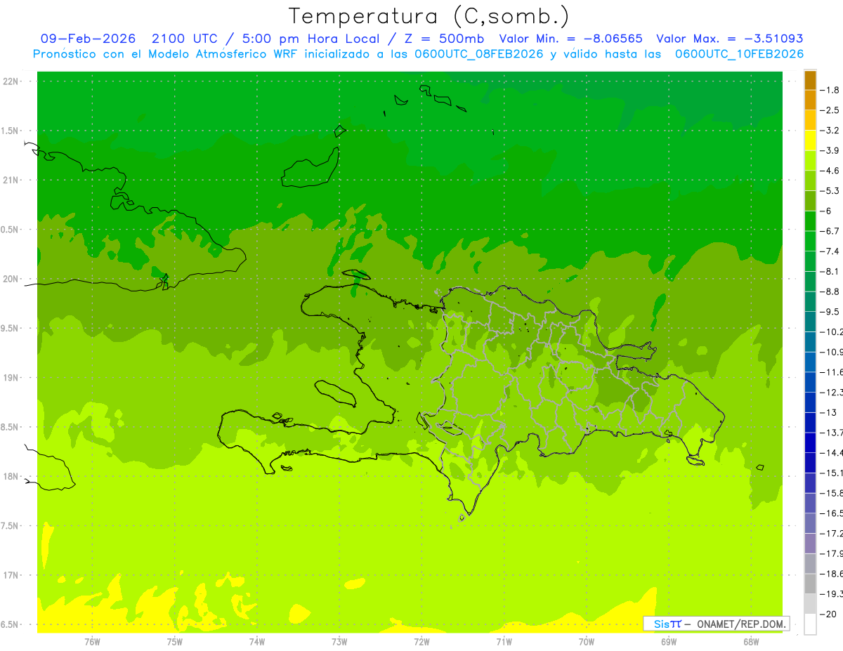Click the '19N' latitude axis label

[x=11, y=378]
